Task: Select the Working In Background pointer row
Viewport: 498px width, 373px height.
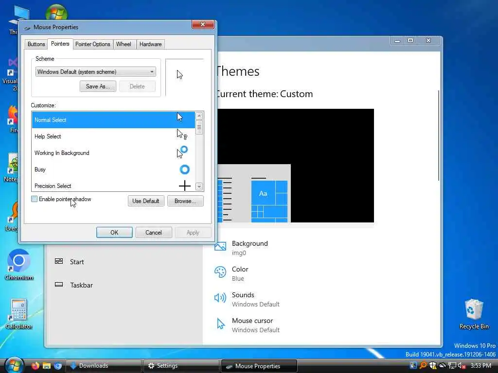Action: click(113, 153)
